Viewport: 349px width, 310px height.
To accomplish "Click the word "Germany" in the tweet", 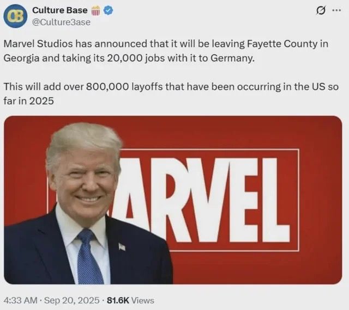I will (x=231, y=58).
